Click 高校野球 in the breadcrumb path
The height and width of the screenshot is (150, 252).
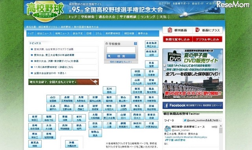click(66, 27)
